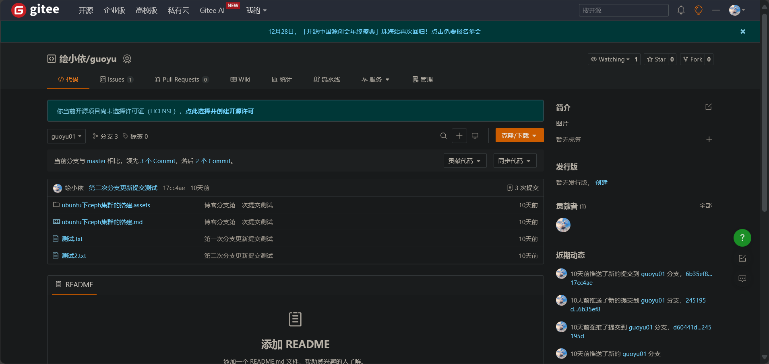Screen dimensions: 769x364
Task: Open the 测试.txt file
Action: tap(72, 239)
